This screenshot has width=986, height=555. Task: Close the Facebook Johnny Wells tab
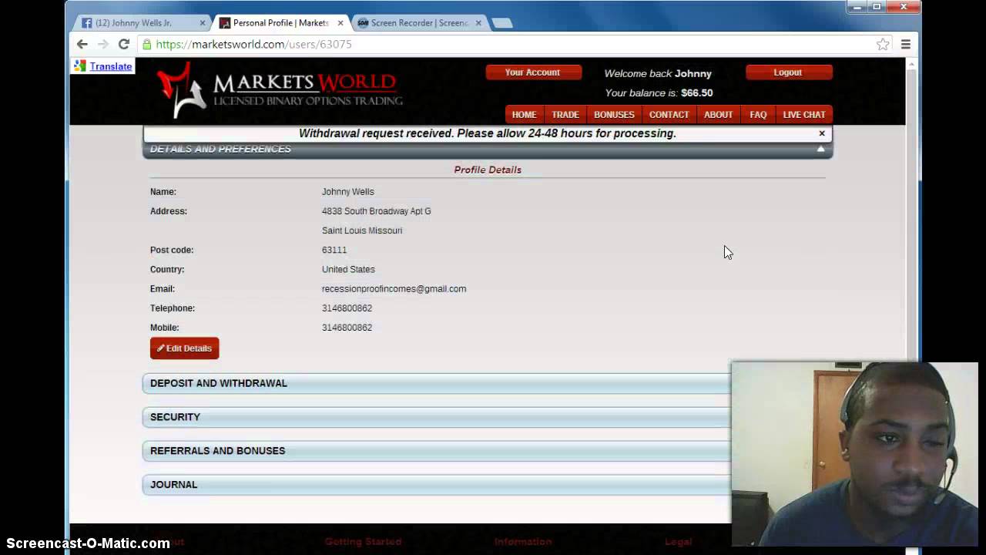(x=203, y=23)
